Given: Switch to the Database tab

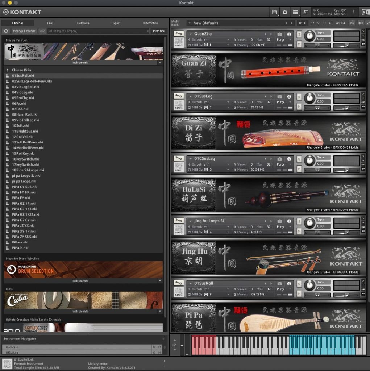Looking at the screenshot, I should coord(83,23).
